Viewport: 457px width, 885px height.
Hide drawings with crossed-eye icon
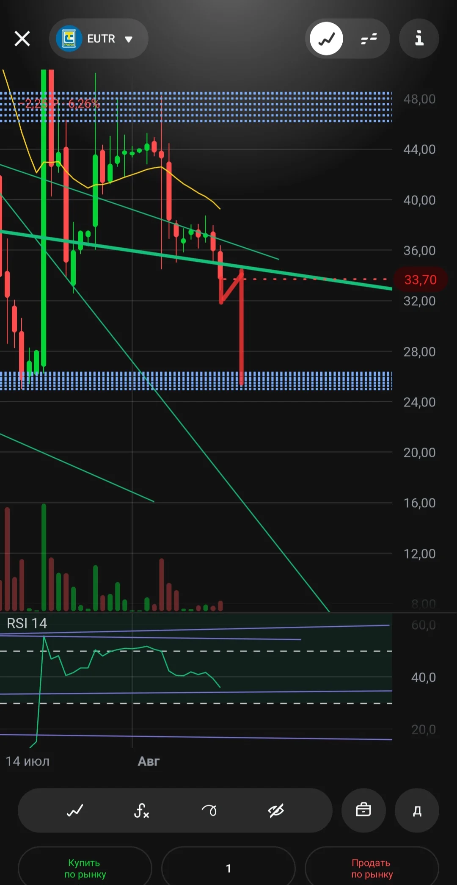[x=276, y=810]
